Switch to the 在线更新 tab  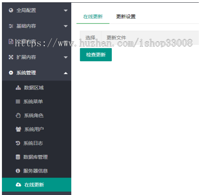point(93,17)
